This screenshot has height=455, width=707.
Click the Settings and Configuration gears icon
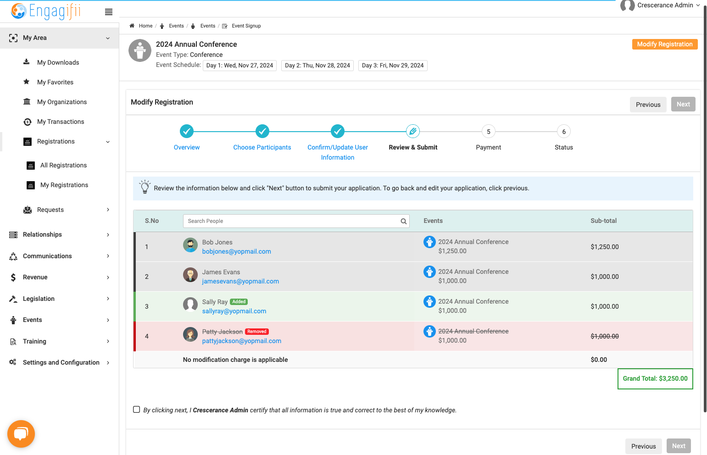pos(13,362)
